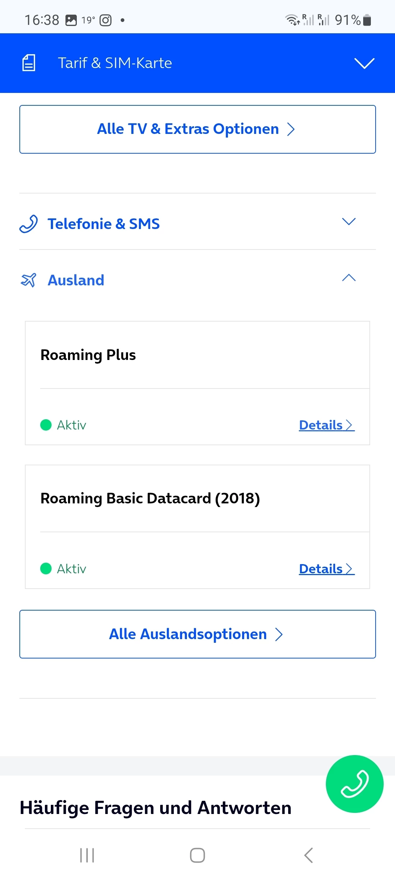Open Details for Roaming Basic Datacard (2018)
Image resolution: width=395 pixels, height=878 pixels.
click(x=326, y=569)
